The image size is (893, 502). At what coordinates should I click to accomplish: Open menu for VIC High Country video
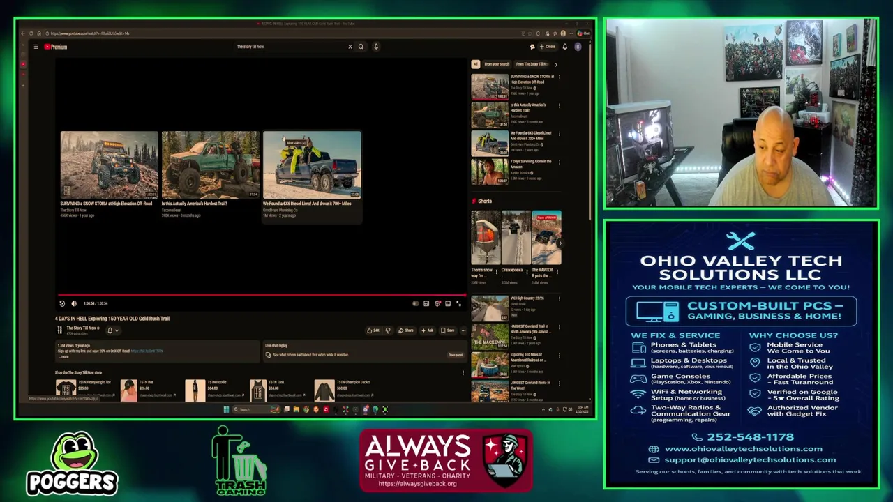[559, 298]
